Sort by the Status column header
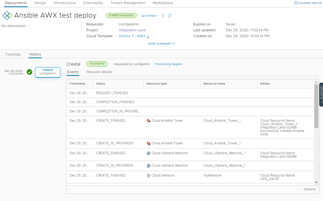The width and height of the screenshot is (323, 201). pyautogui.click(x=100, y=84)
